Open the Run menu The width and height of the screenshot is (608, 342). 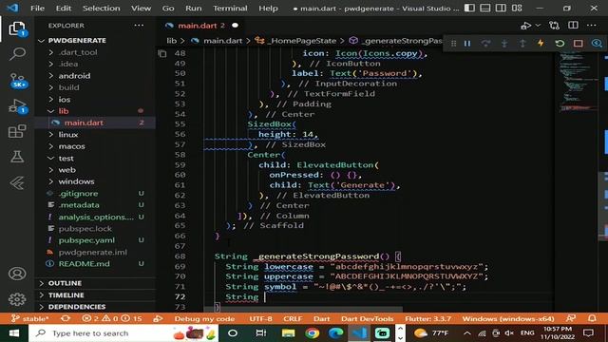193,9
